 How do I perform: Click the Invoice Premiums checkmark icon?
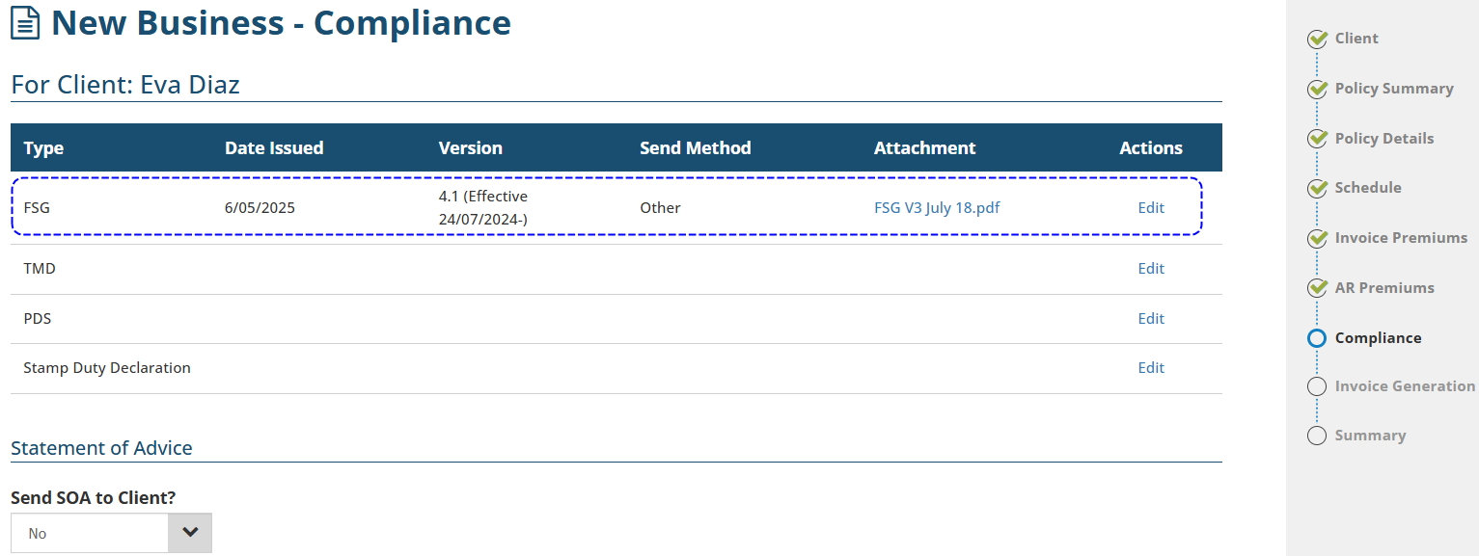(x=1317, y=238)
